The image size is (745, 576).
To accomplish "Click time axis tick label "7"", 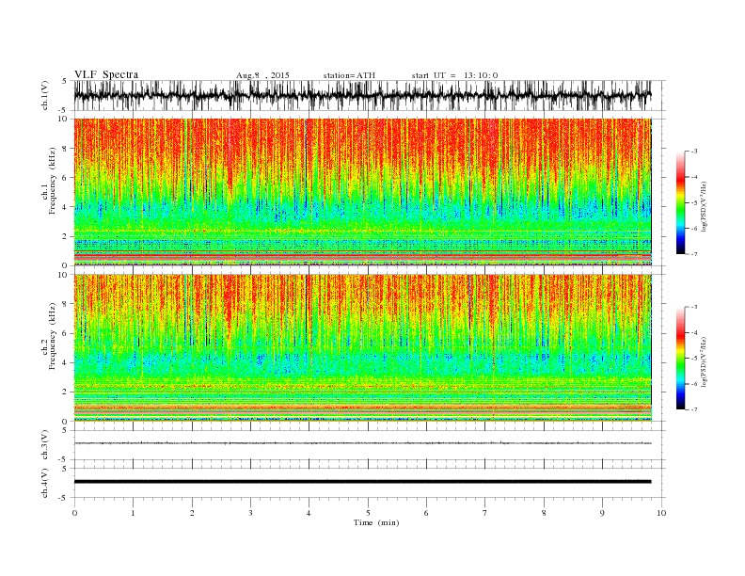I will (x=485, y=513).
